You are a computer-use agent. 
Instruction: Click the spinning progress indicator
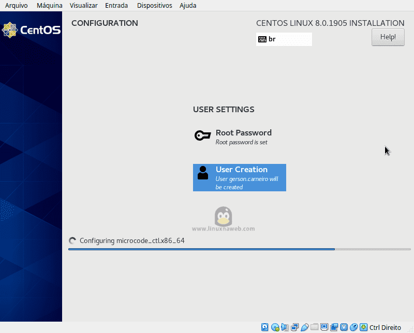coord(72,240)
